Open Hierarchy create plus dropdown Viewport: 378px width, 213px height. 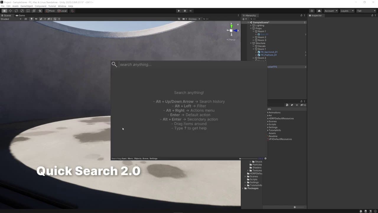pos(245,19)
